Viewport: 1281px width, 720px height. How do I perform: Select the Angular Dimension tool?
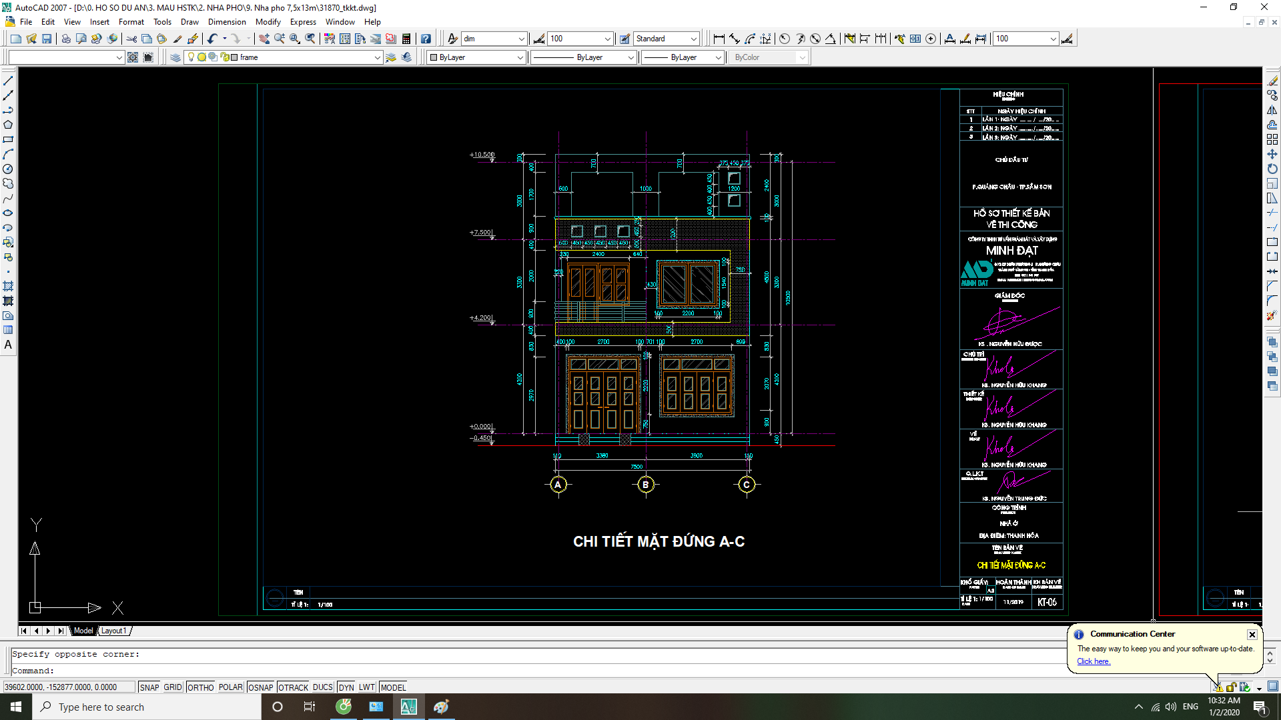[830, 39]
